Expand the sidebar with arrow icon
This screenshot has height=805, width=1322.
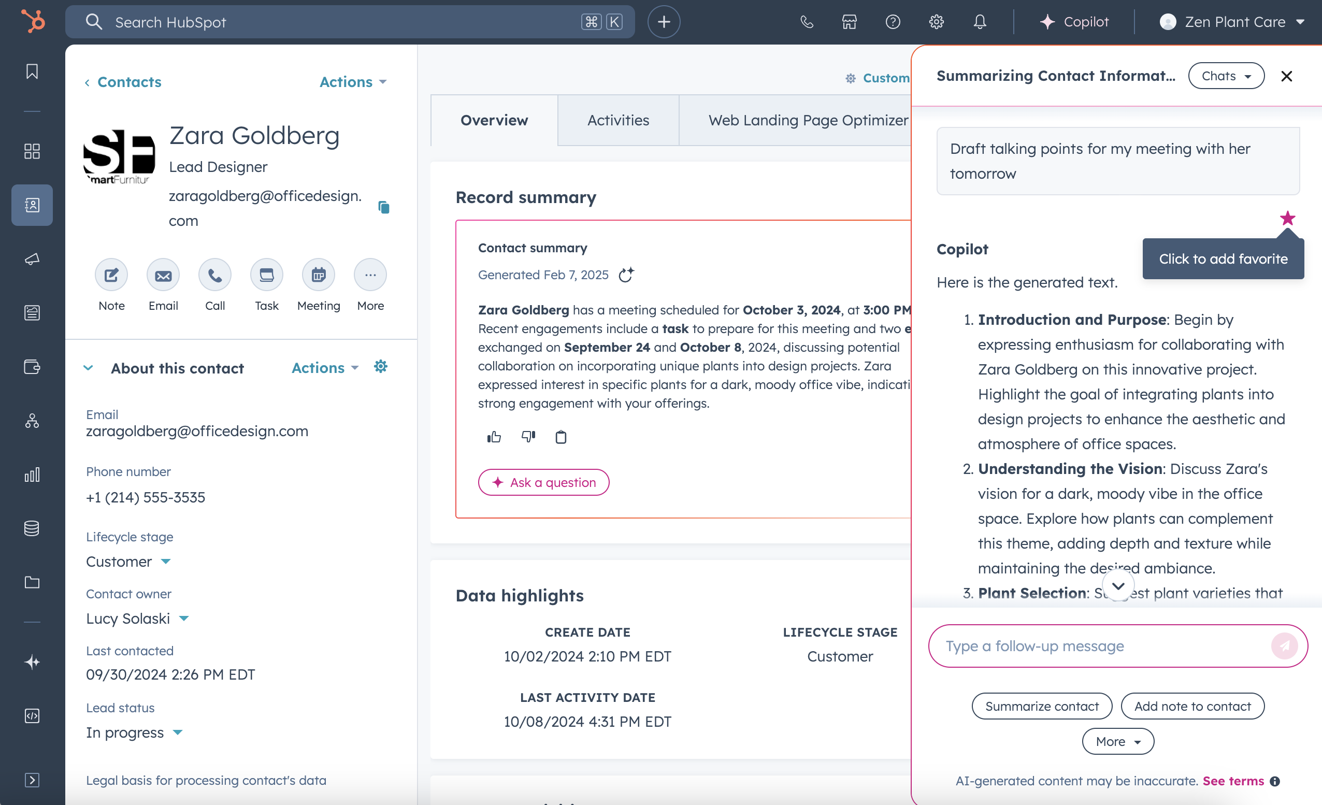click(x=32, y=780)
